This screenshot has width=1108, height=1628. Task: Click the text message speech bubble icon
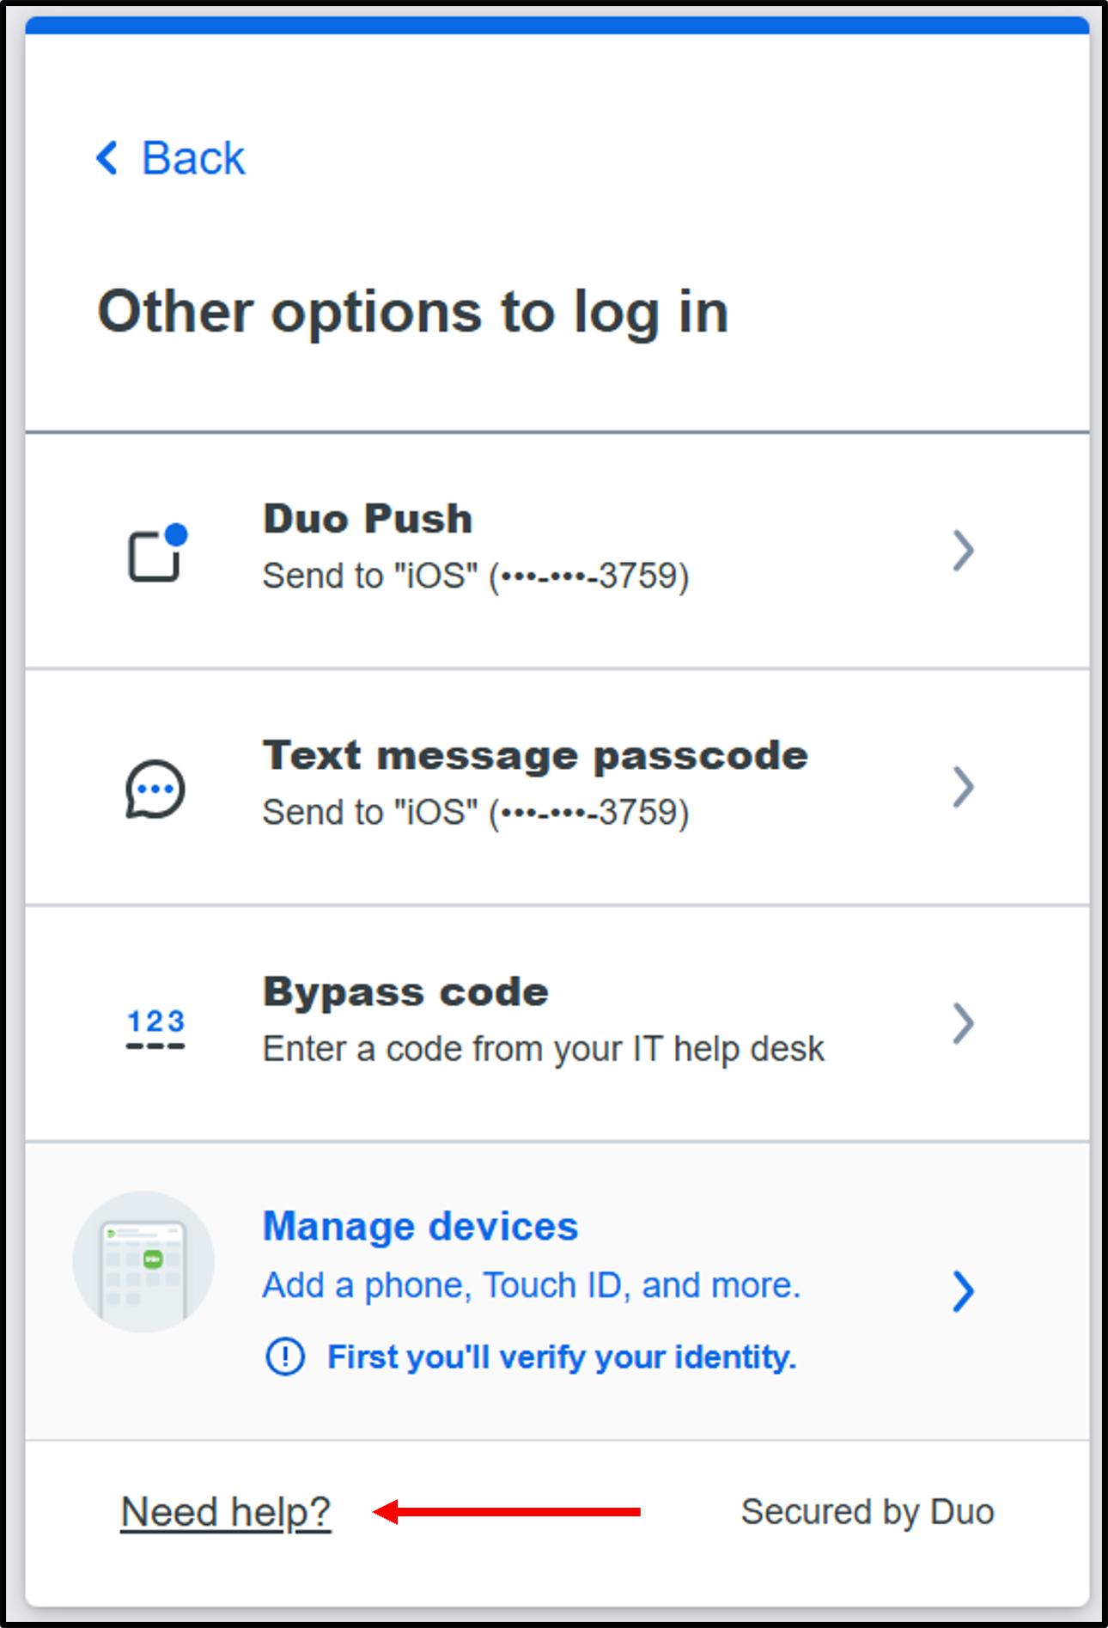(x=155, y=789)
